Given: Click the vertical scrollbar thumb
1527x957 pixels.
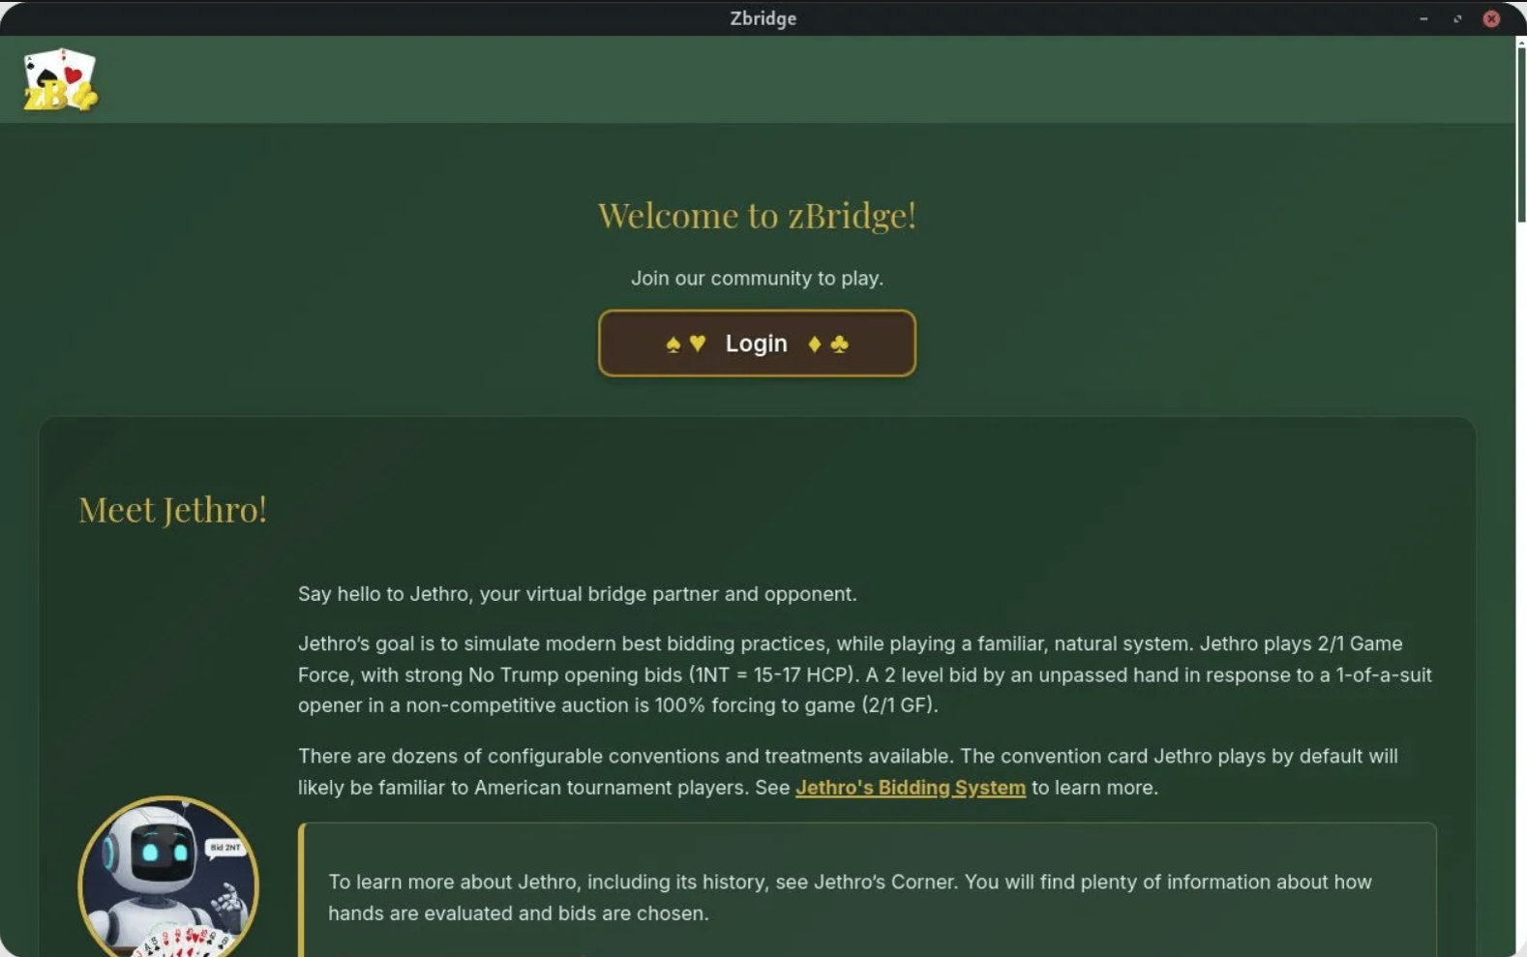Looking at the screenshot, I should pyautogui.click(x=1520, y=134).
